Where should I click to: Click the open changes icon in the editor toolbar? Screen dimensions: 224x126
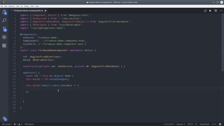point(205,11)
